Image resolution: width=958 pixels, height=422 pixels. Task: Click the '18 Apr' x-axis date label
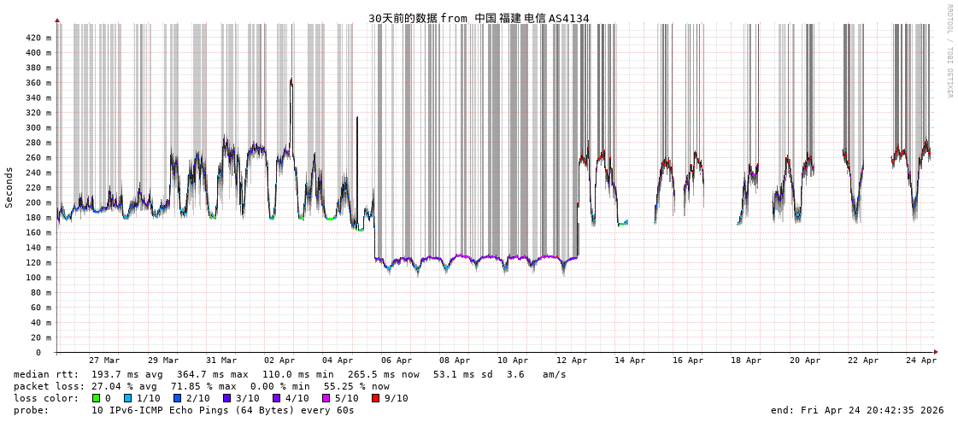point(746,360)
